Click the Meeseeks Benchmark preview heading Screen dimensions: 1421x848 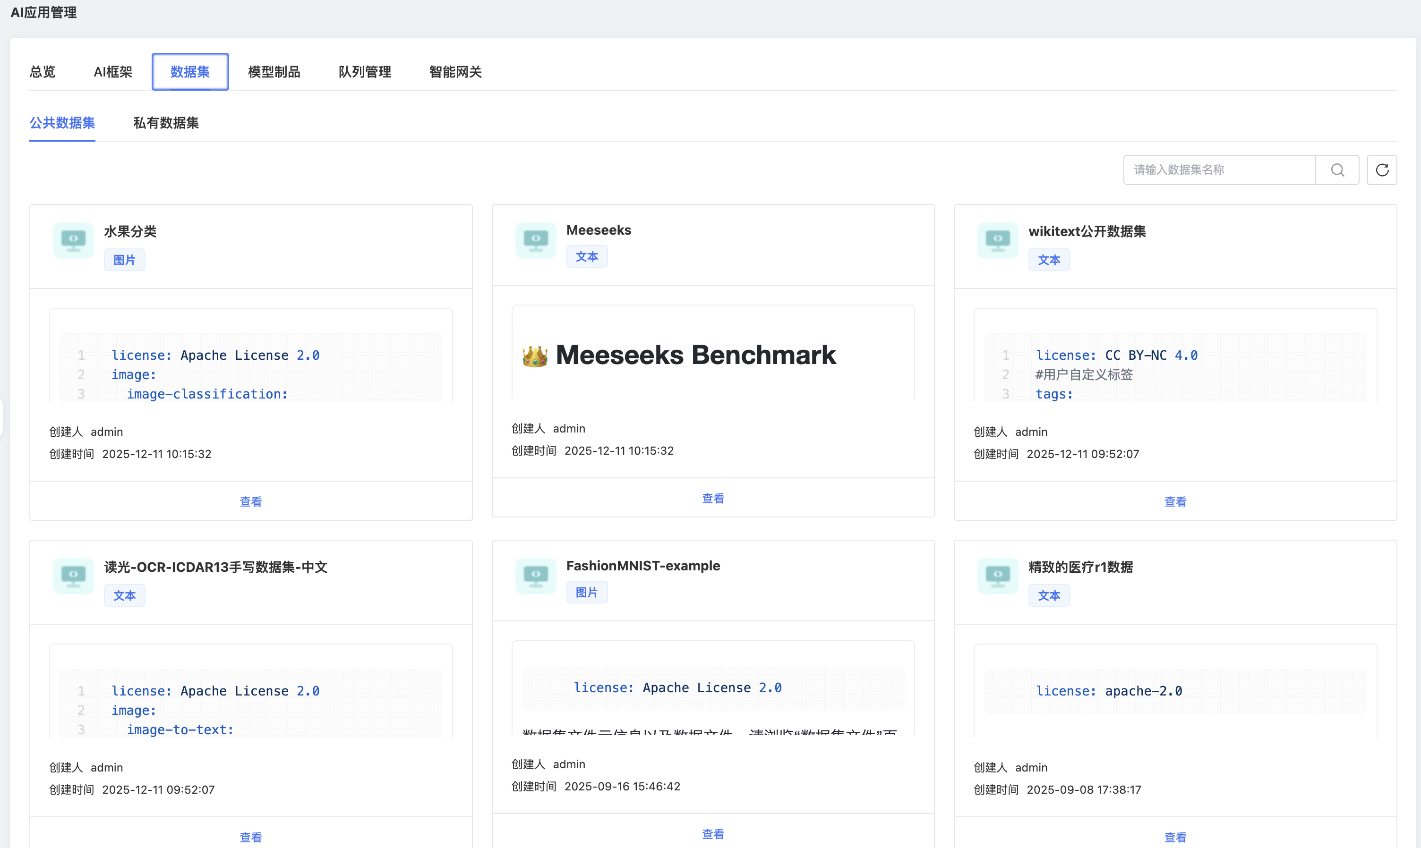pyautogui.click(x=694, y=355)
